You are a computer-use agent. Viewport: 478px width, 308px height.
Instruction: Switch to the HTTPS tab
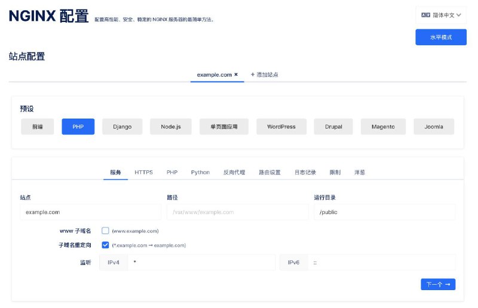click(x=143, y=172)
